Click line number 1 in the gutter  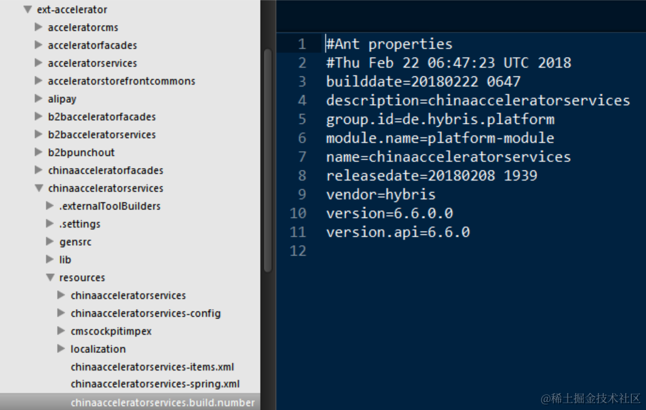[302, 44]
